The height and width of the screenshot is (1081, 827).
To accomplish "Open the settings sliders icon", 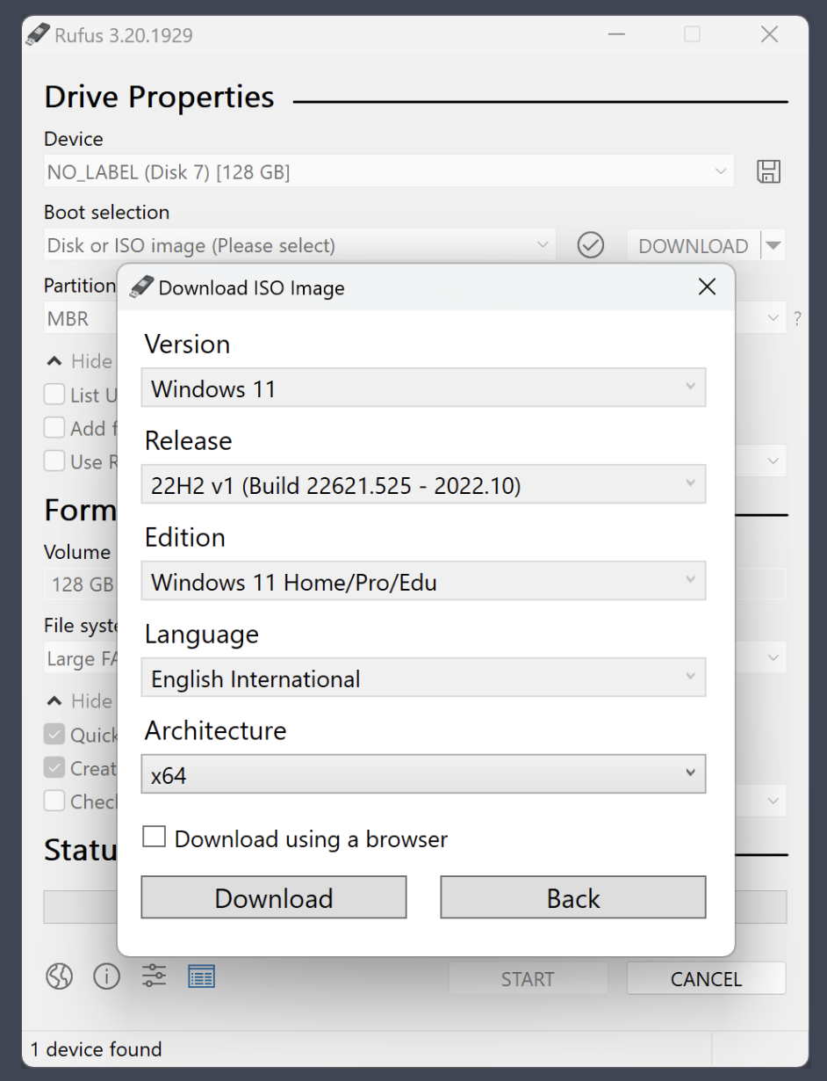I will tap(154, 976).
